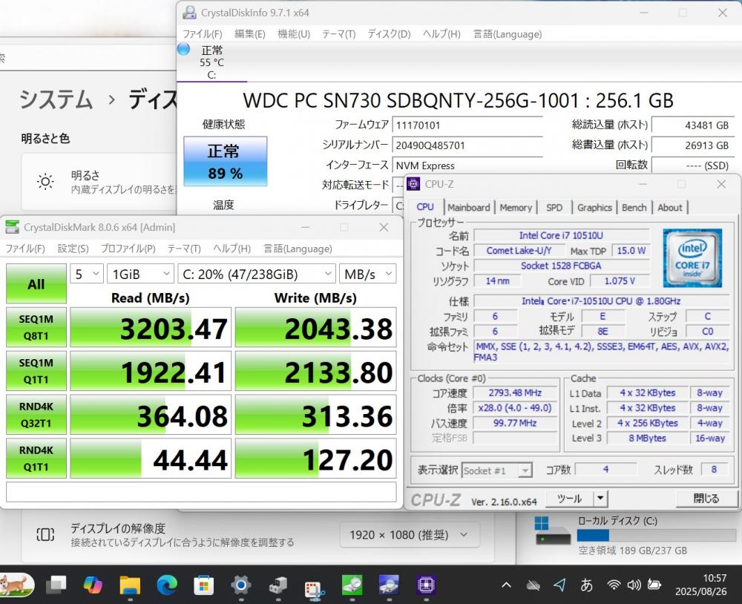Viewport: 742px width, 604px height.
Task: Open Task View from the taskbar
Action: [56, 585]
